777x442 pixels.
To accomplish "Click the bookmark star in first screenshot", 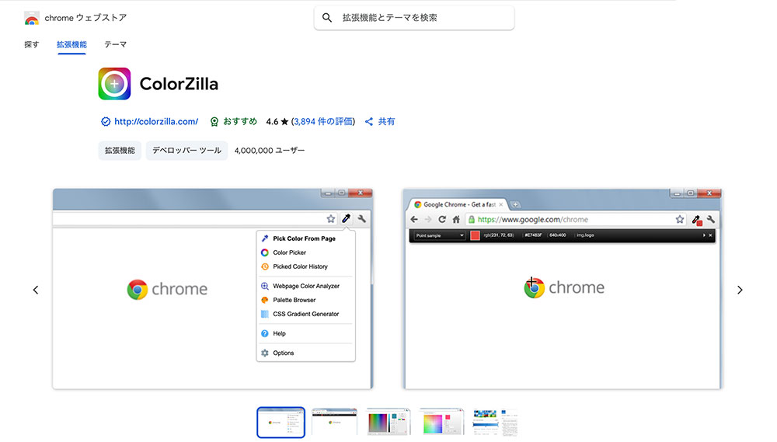I will click(330, 218).
